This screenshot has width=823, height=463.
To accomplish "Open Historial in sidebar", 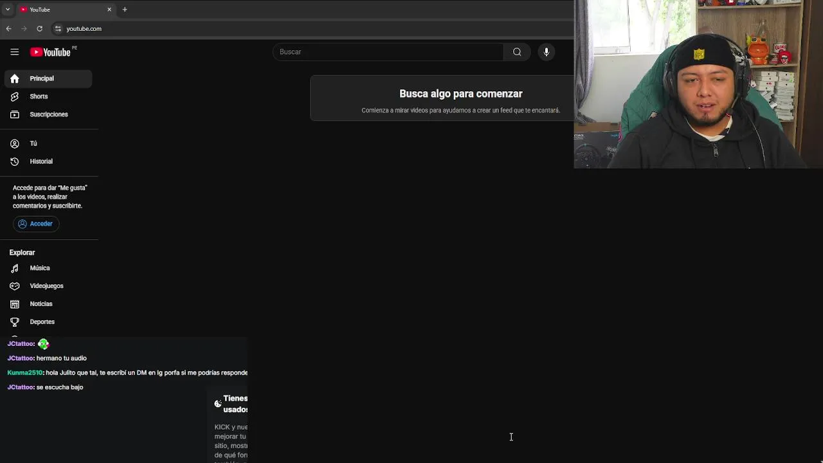I will click(x=49, y=161).
